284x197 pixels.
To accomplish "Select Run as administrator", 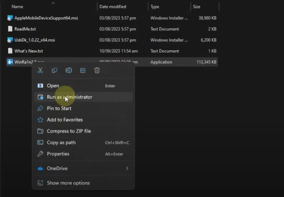I will click(x=69, y=97).
